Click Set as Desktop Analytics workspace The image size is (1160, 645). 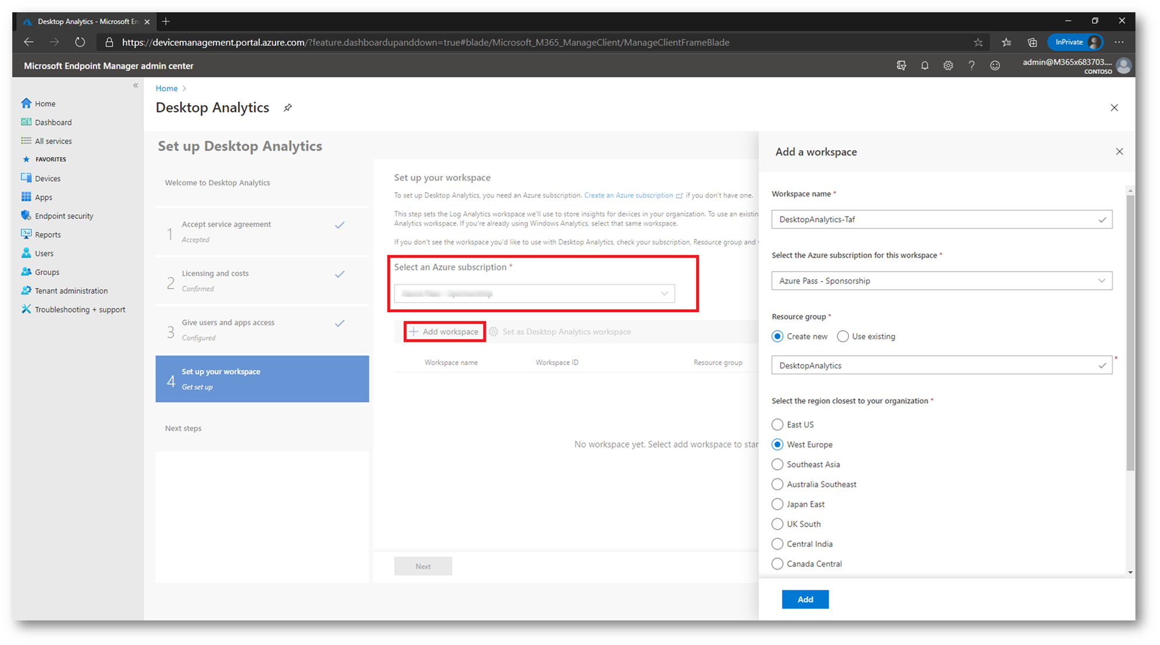(560, 332)
